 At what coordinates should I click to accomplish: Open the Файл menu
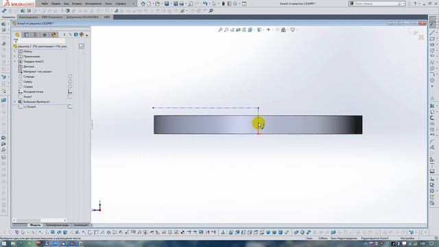click(x=45, y=3)
